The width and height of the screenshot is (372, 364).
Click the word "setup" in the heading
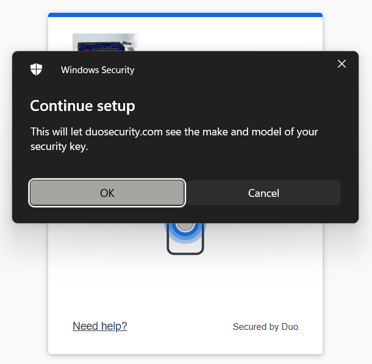tap(116, 106)
